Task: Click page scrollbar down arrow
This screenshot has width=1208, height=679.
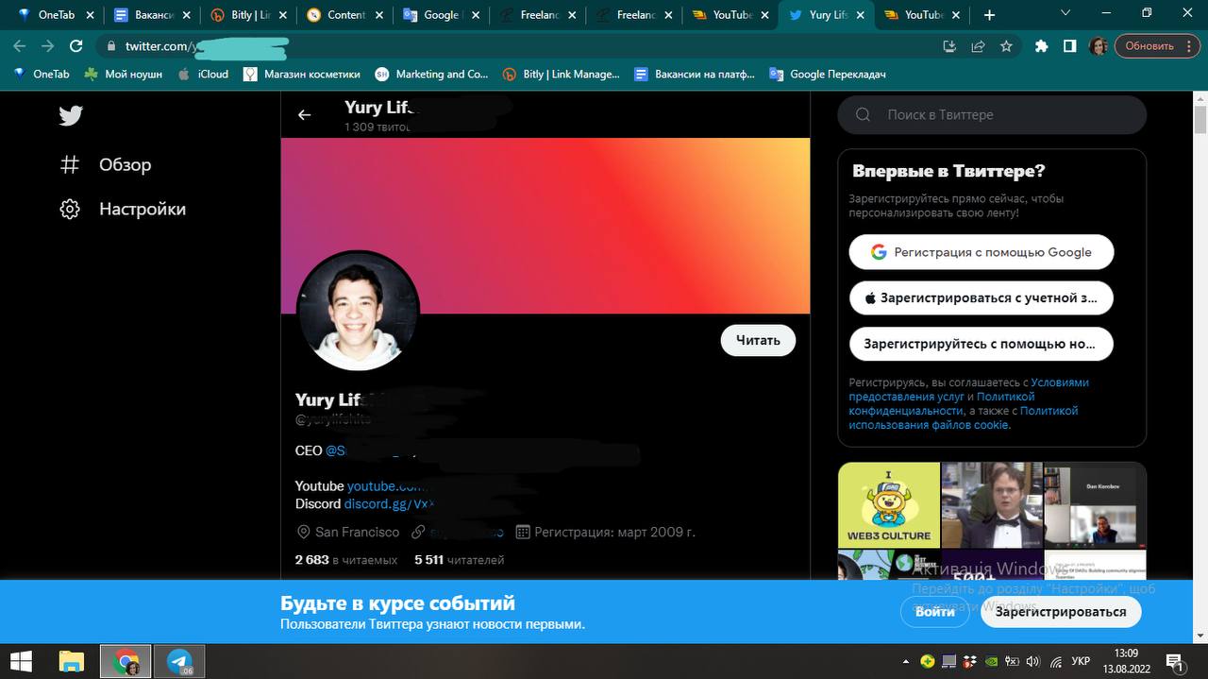Action: (x=1200, y=636)
